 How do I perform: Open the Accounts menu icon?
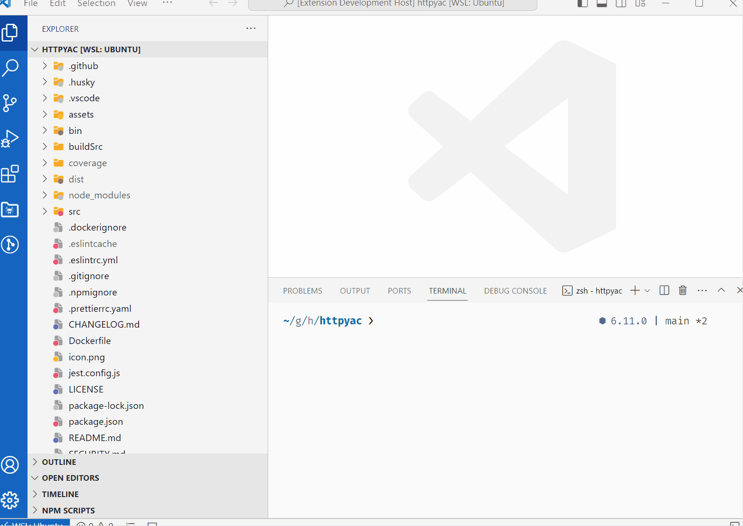coord(10,465)
